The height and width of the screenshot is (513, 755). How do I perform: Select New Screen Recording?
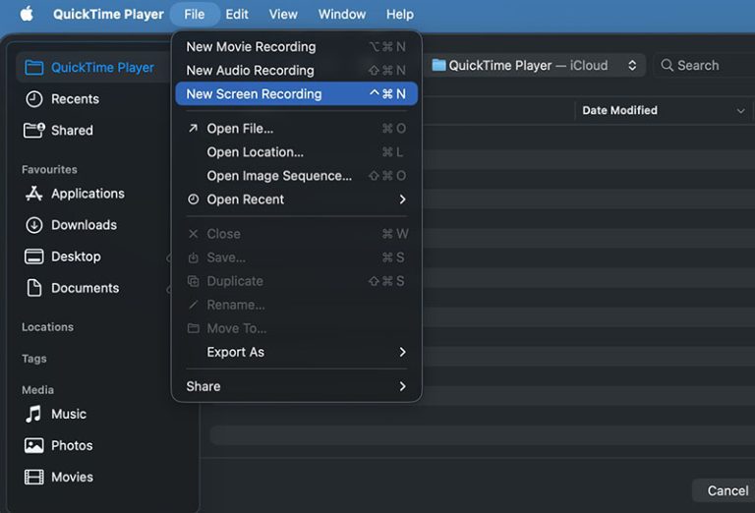click(x=296, y=93)
